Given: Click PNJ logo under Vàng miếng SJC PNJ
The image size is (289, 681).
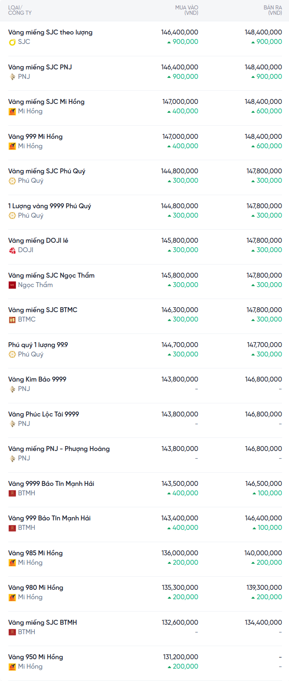Looking at the screenshot, I should (12, 77).
